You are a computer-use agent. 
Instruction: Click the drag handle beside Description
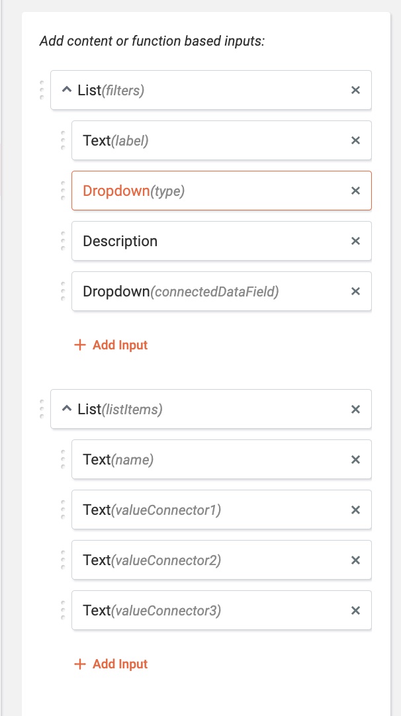(x=64, y=241)
